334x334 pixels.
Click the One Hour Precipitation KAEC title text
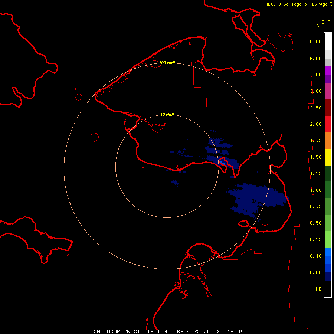pyautogui.click(x=168, y=331)
